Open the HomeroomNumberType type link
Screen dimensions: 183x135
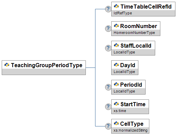click(x=134, y=33)
